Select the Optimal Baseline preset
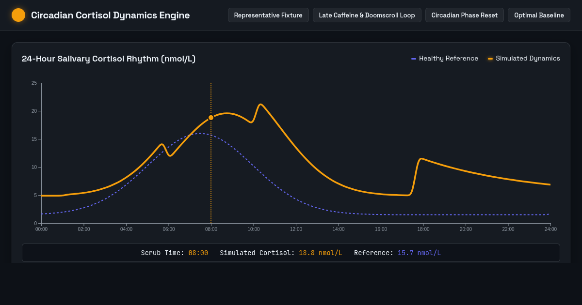The width and height of the screenshot is (582, 305). coord(539,15)
